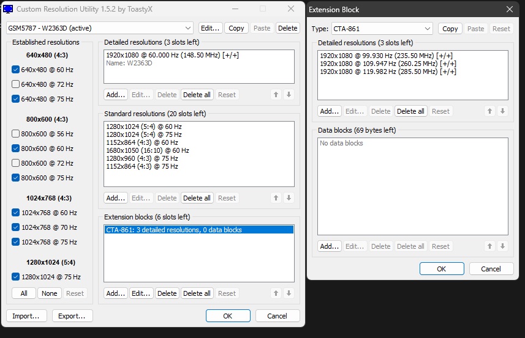Enable the 800x600 @ 56 Hz checkbox
525x338 pixels.
[16, 134]
